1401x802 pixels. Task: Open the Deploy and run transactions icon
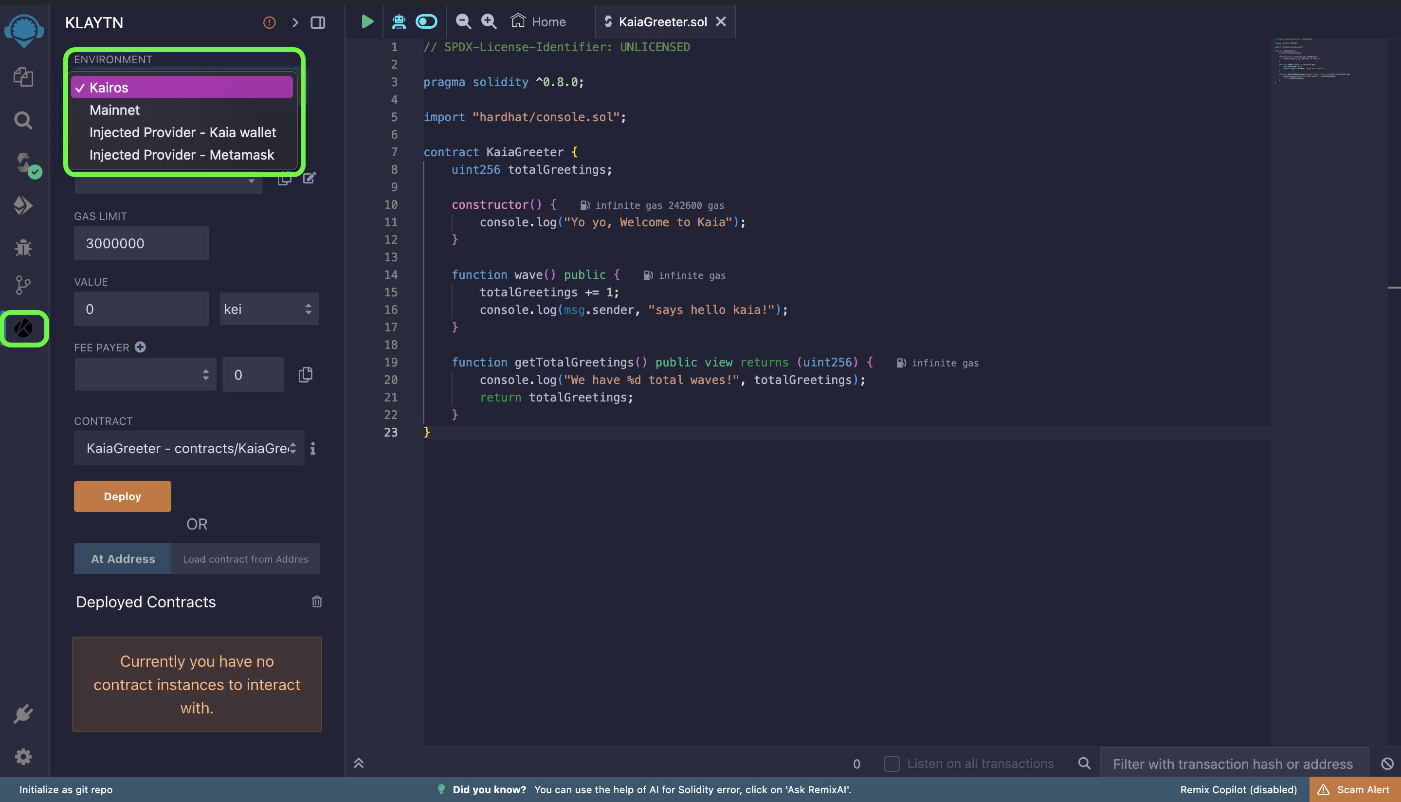click(x=23, y=205)
